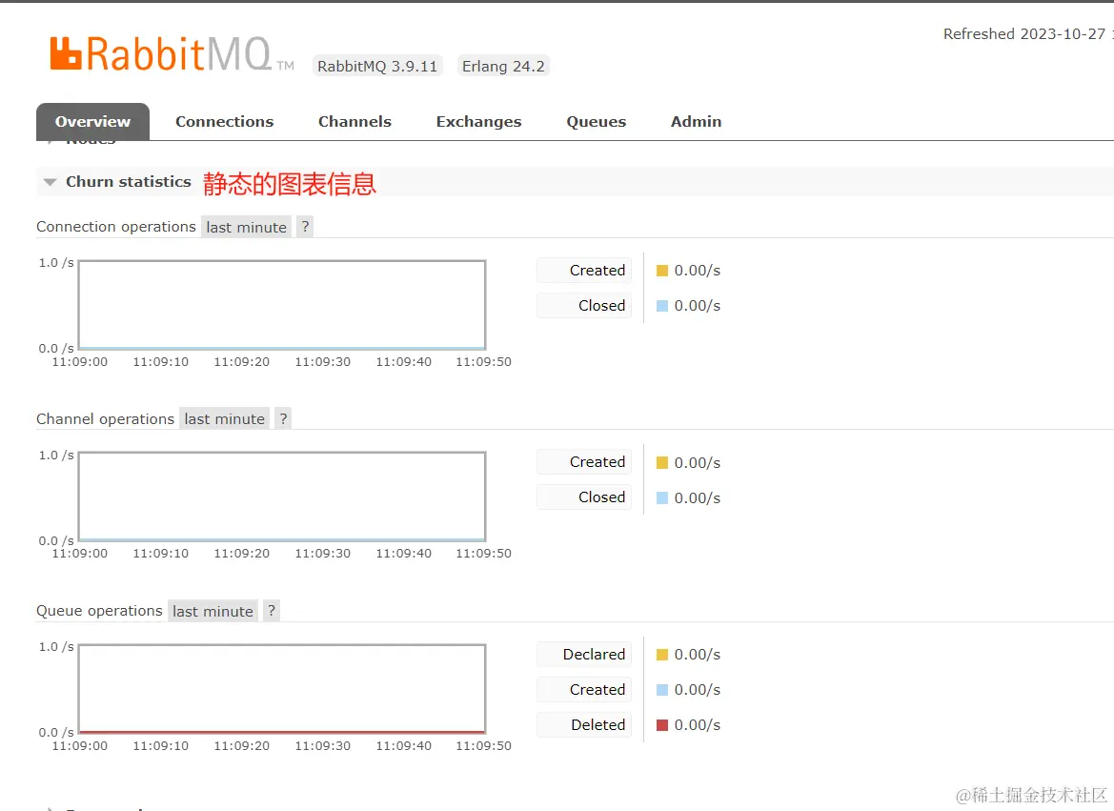This screenshot has height=811, width=1114.
Task: Open the Overview tab
Action: click(93, 122)
